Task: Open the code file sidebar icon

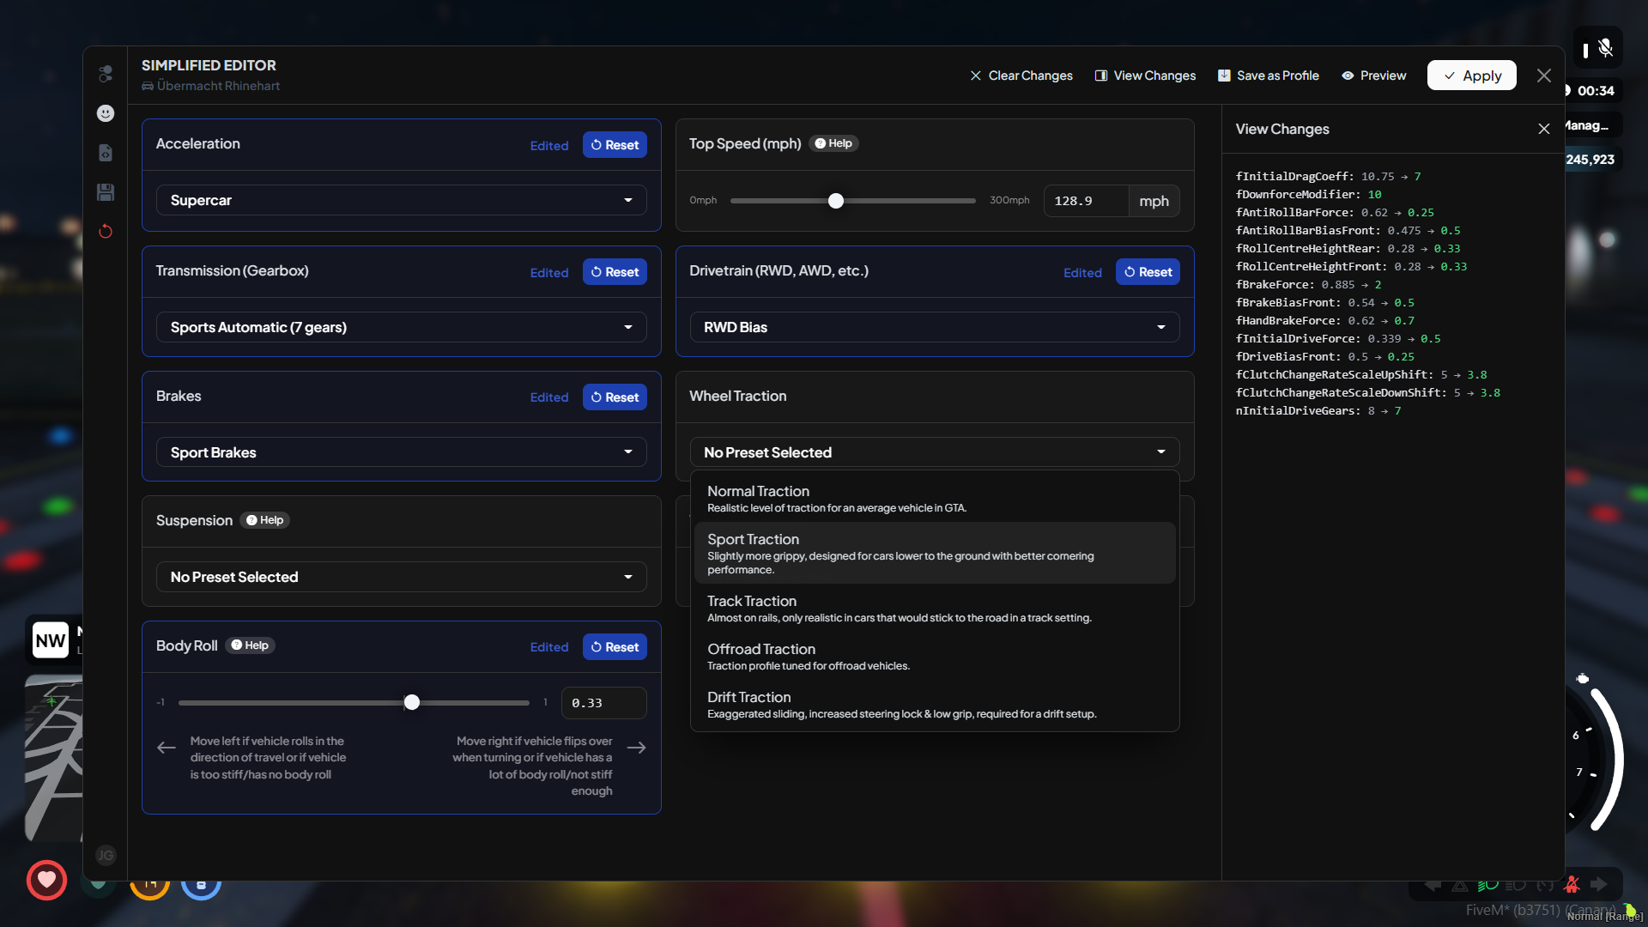Action: point(106,153)
